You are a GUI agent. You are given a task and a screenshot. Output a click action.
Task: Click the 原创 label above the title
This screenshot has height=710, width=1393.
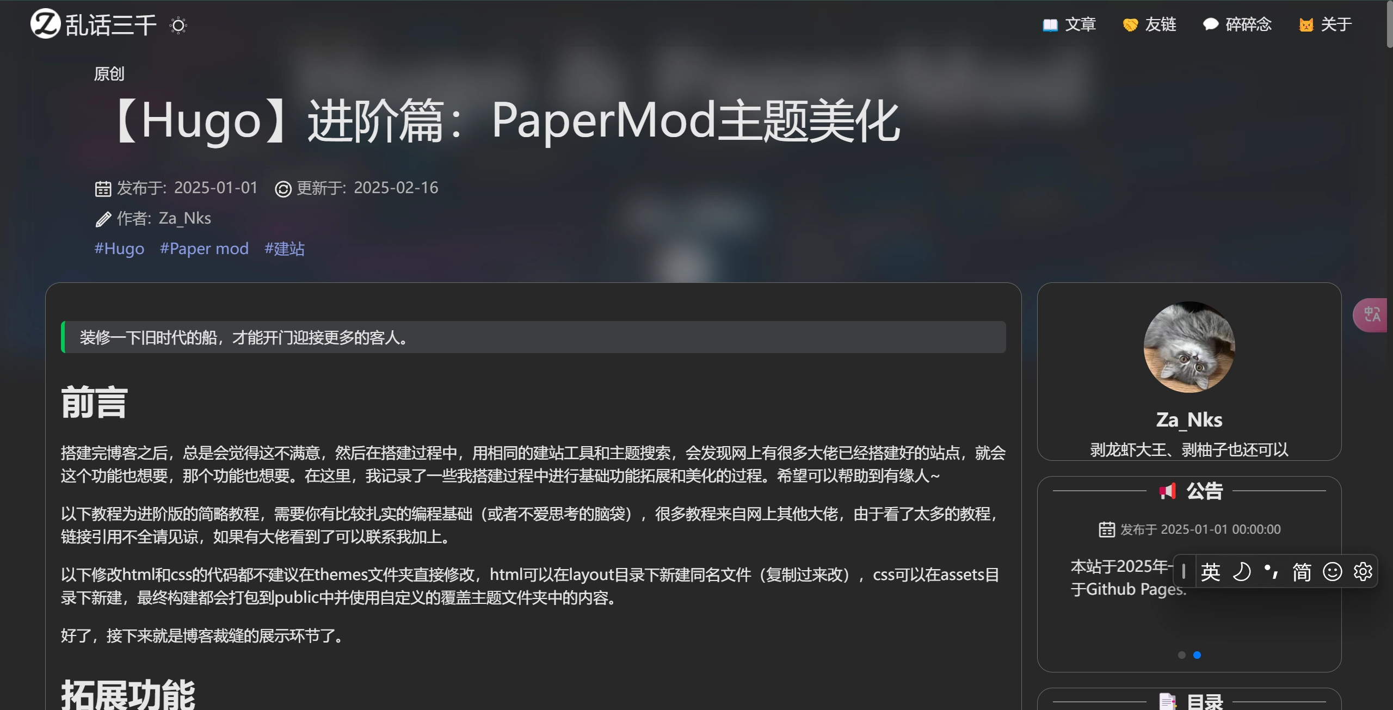click(x=109, y=74)
